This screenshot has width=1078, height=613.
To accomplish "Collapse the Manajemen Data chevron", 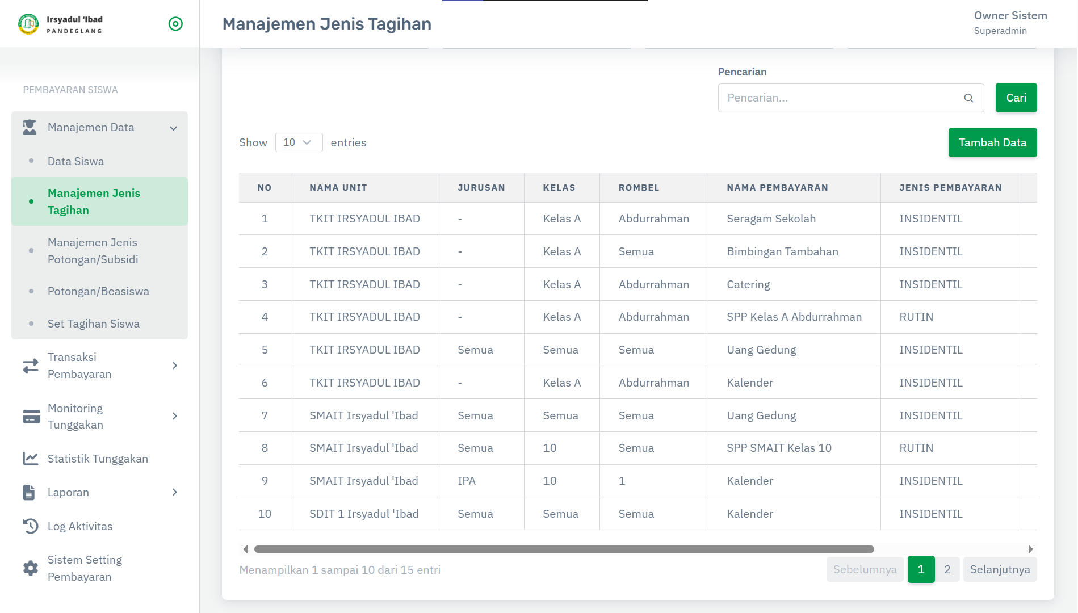I will pyautogui.click(x=174, y=128).
